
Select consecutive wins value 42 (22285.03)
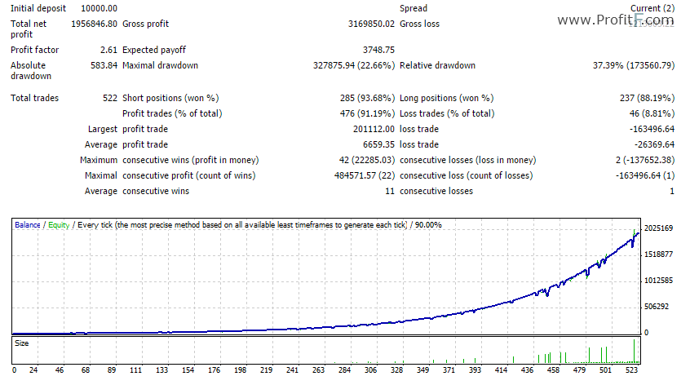[367, 160]
